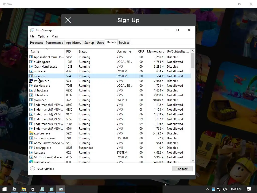Click the 60,040 K memory value
257x193 pixels.
(x=158, y=100)
